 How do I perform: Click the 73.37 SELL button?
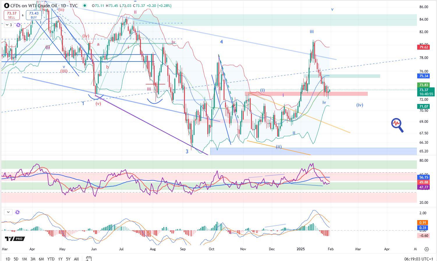click(12, 15)
